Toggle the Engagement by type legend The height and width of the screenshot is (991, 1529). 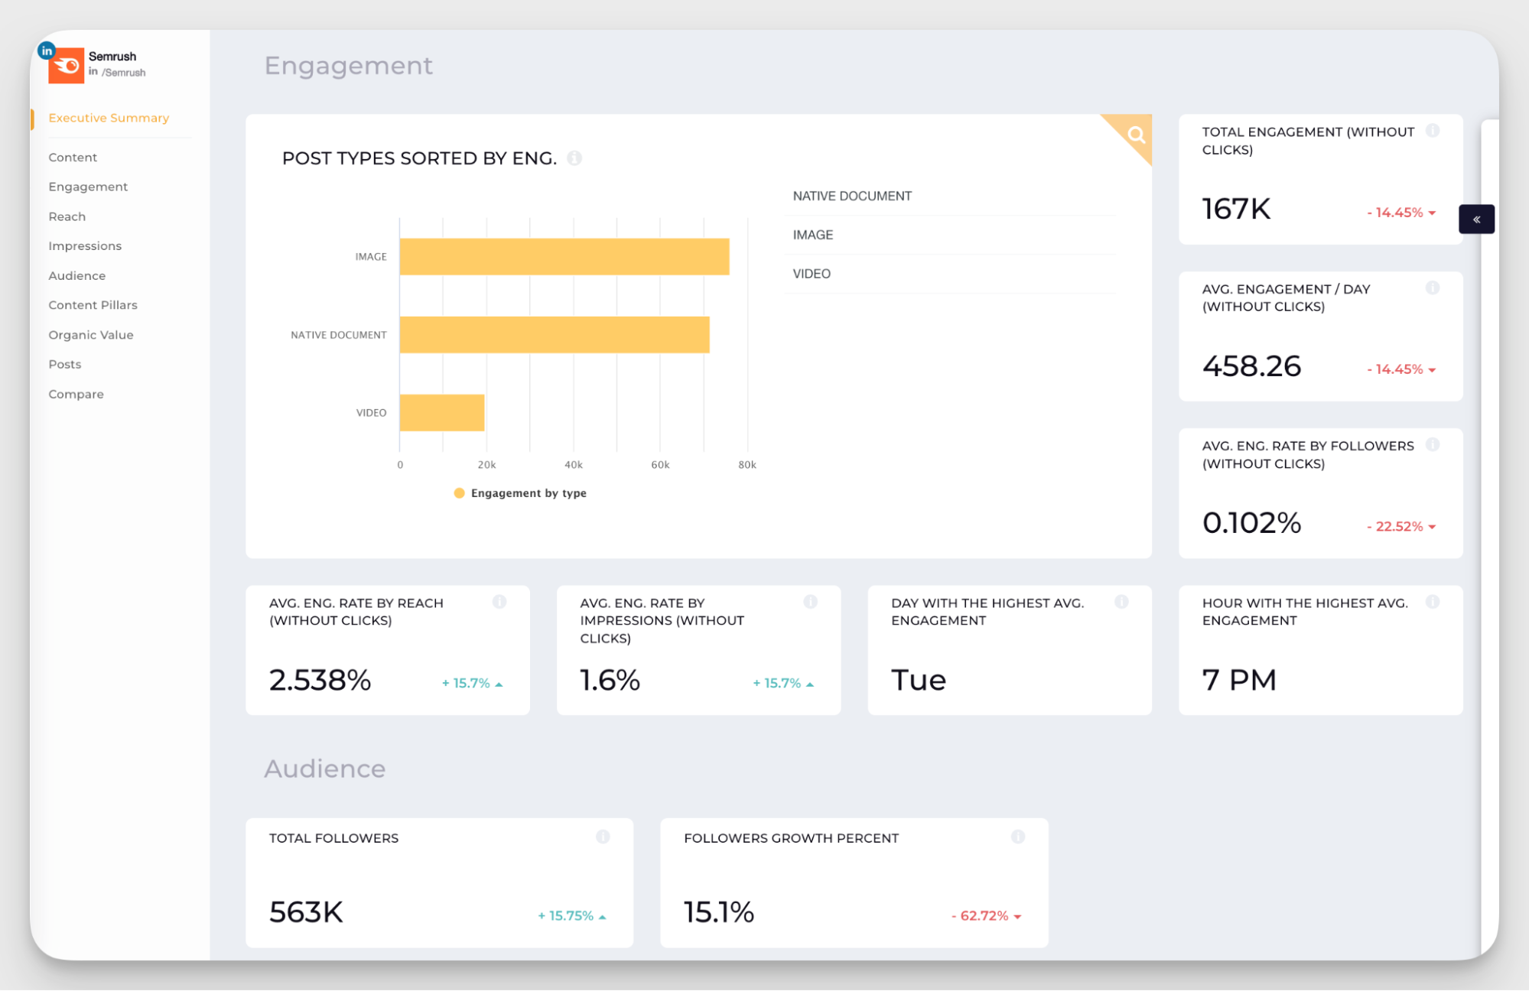click(x=520, y=492)
